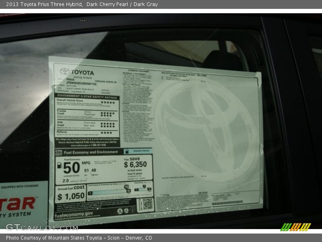This screenshot has width=322, height=242.
Task: Click the GTCarLot.com watermark
Action: 41,227
